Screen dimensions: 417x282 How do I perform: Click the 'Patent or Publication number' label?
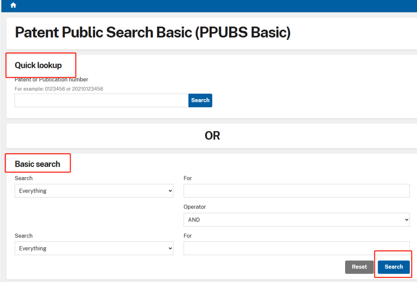pos(51,79)
